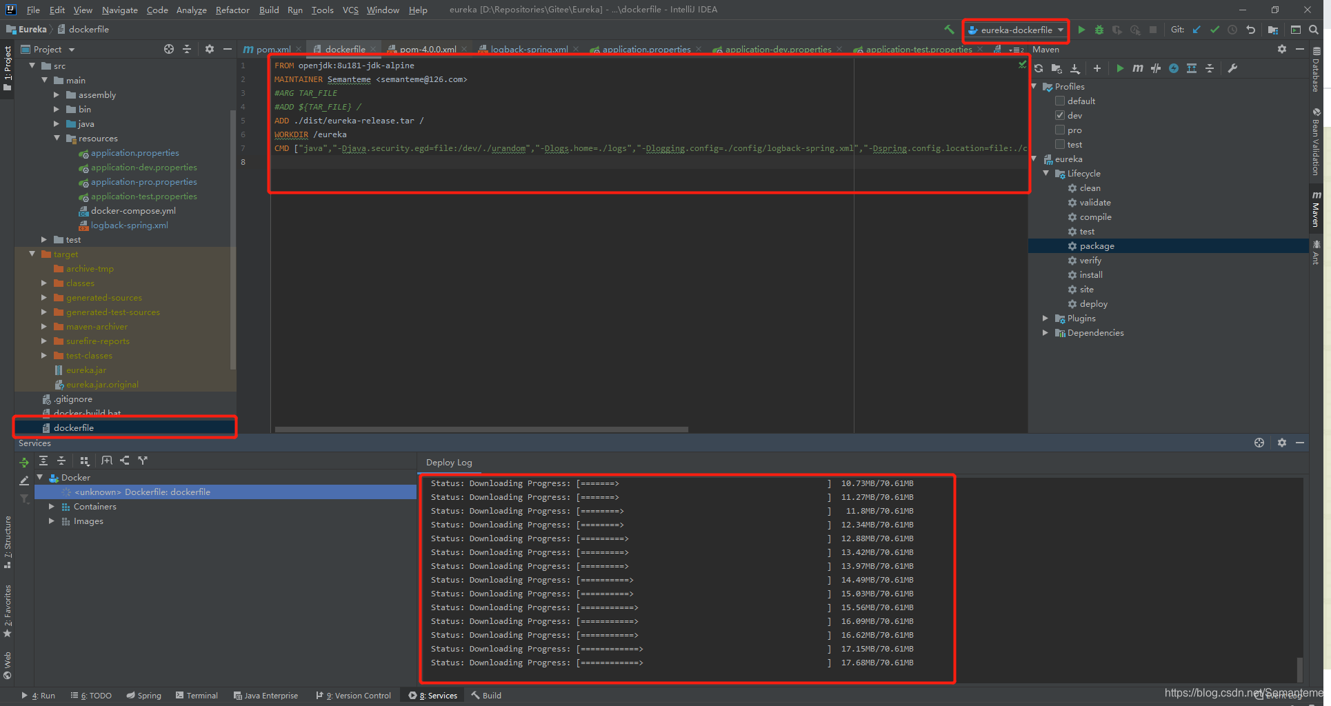Open eureka-dockerfile run configuration dropdown
This screenshot has height=706, width=1331.
1015,30
